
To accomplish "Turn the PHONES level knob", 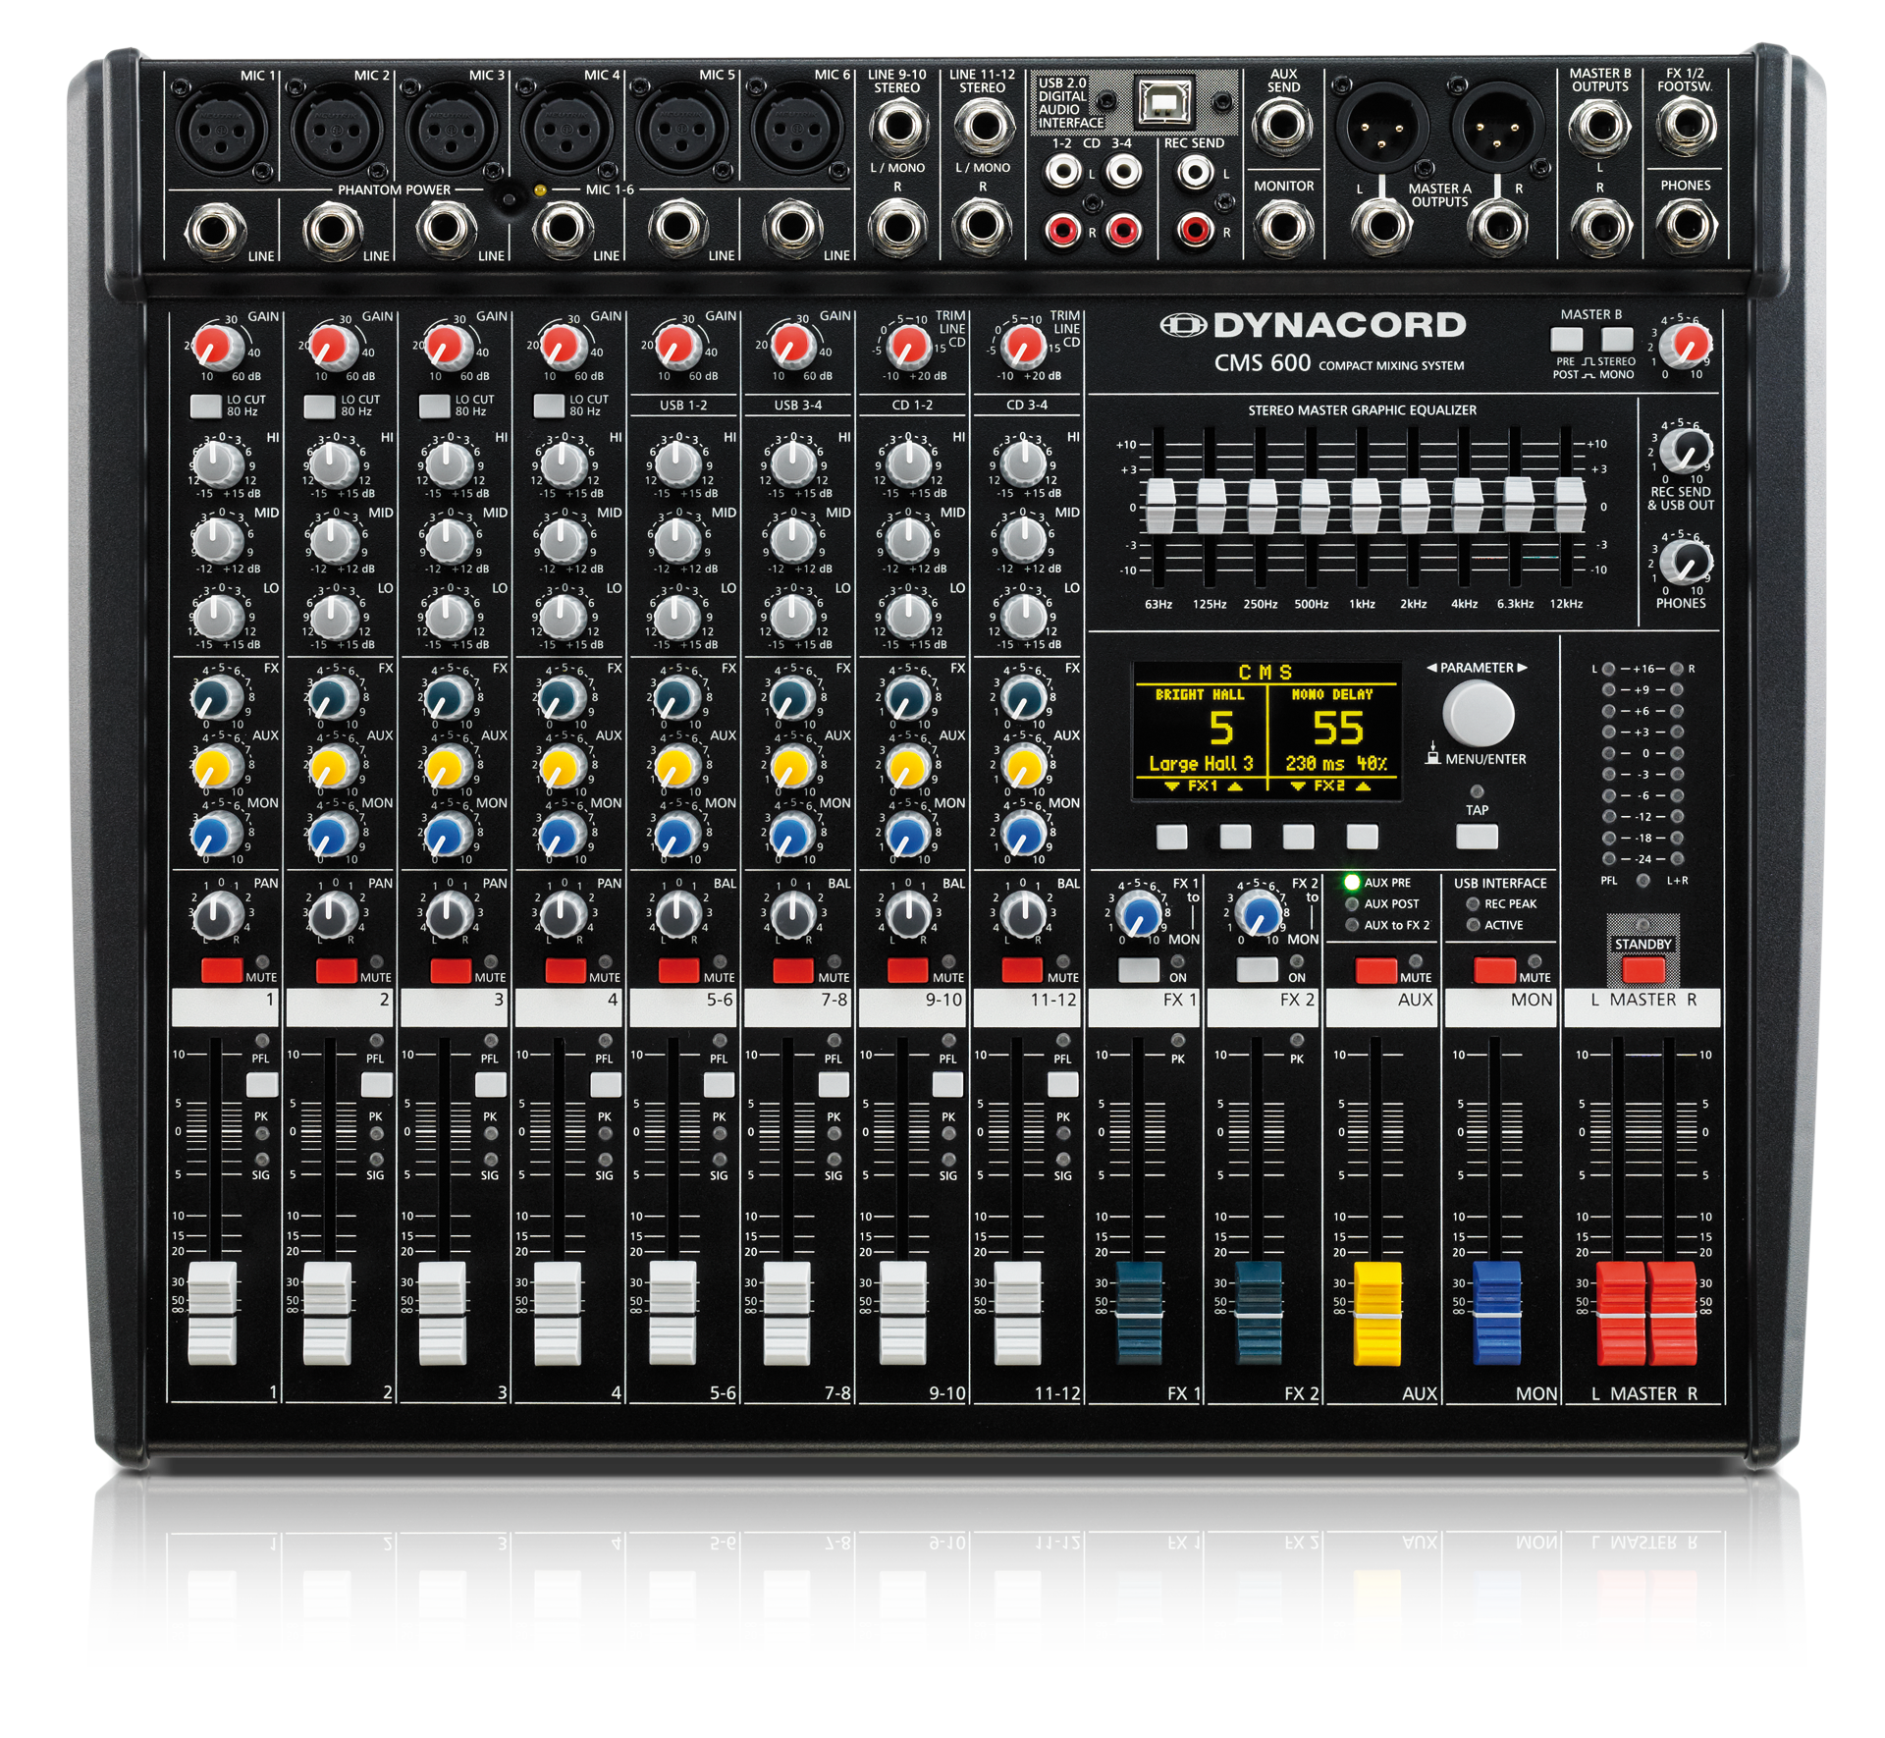I will pos(1689,563).
